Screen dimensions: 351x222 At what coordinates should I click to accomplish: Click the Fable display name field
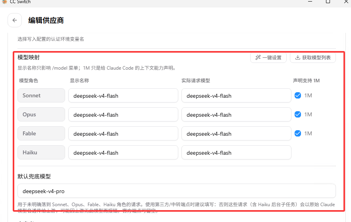(123, 133)
